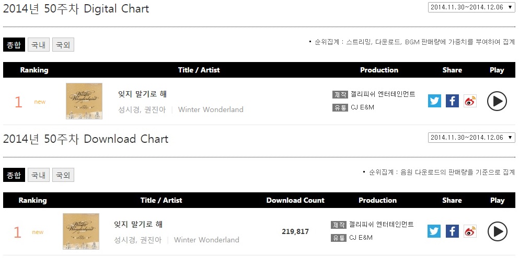Share Download Chart song on Twitter

(434, 231)
